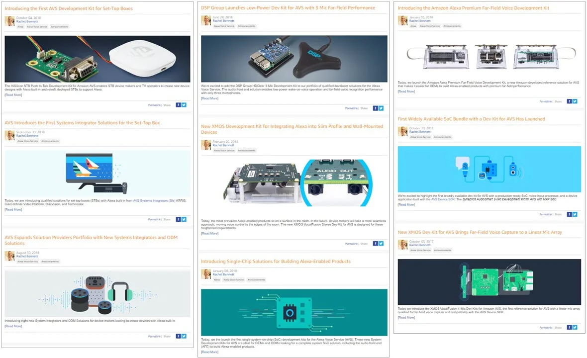Open Permalink of DSP Group Dev Kit post
This screenshot has width=587, height=358.
[351, 108]
